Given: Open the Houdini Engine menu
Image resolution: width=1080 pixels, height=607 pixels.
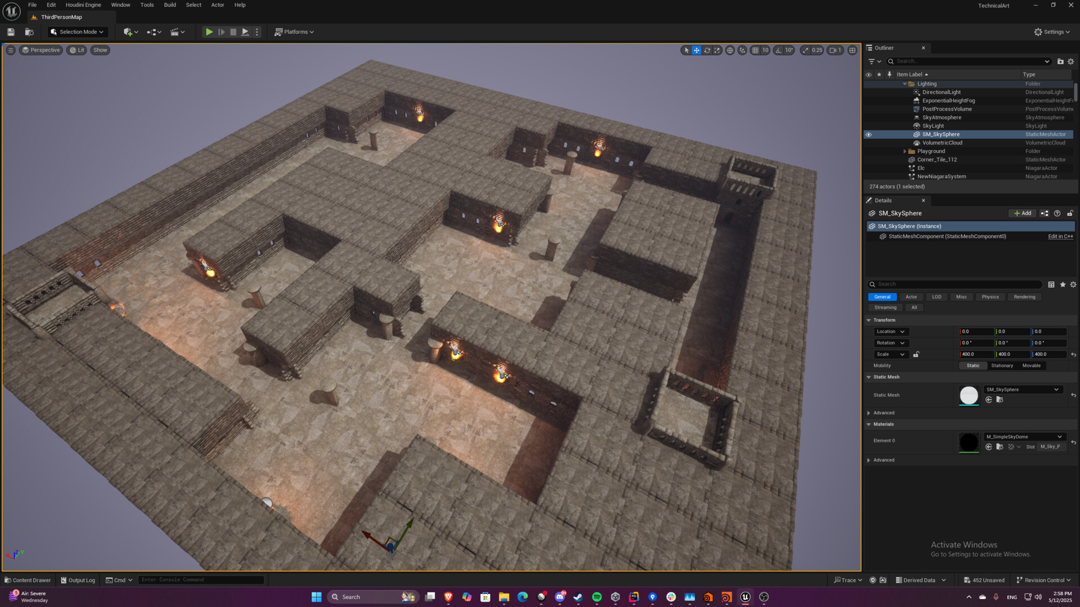Looking at the screenshot, I should click(x=83, y=5).
